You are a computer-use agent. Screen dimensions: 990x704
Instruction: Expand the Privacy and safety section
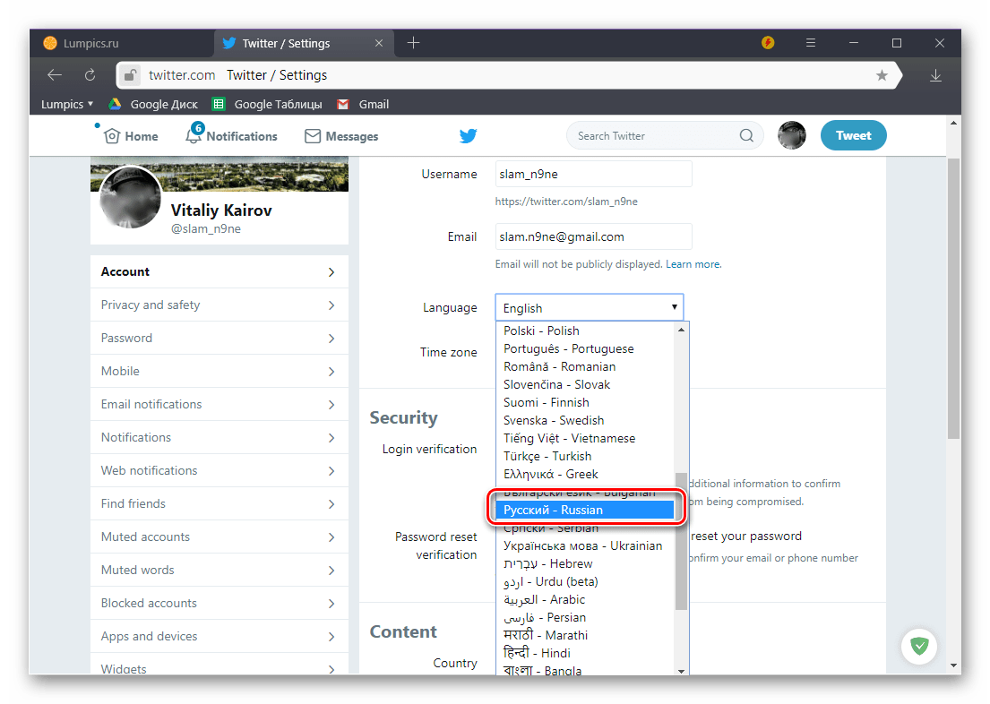219,305
